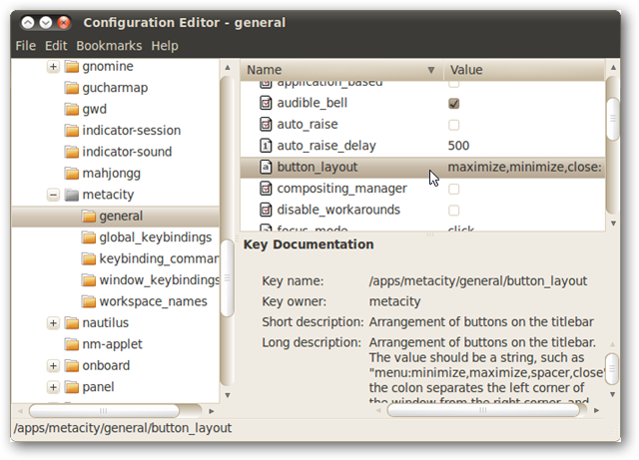The image size is (639, 460).
Task: Click the auto_raise_delay value 500
Action: [x=458, y=146]
